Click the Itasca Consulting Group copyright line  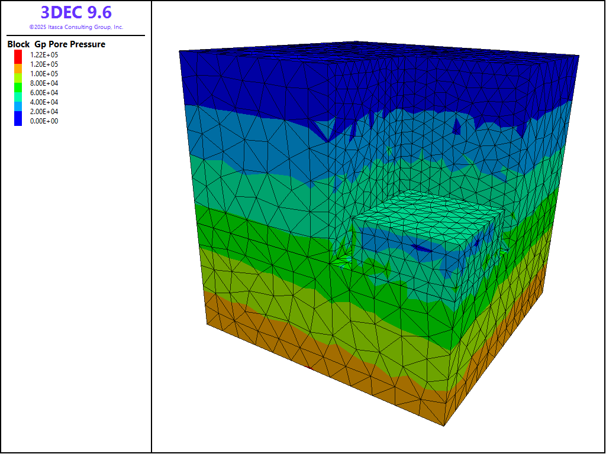tap(76, 27)
